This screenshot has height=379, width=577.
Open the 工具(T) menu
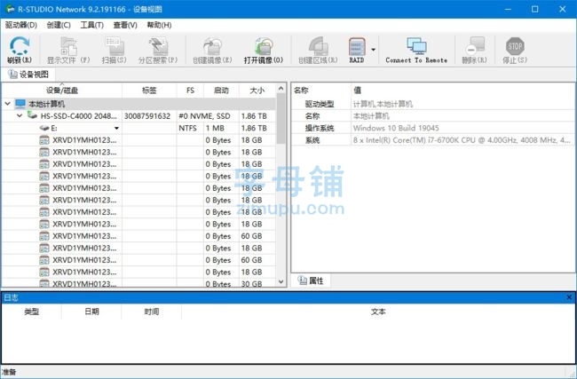coord(92,25)
